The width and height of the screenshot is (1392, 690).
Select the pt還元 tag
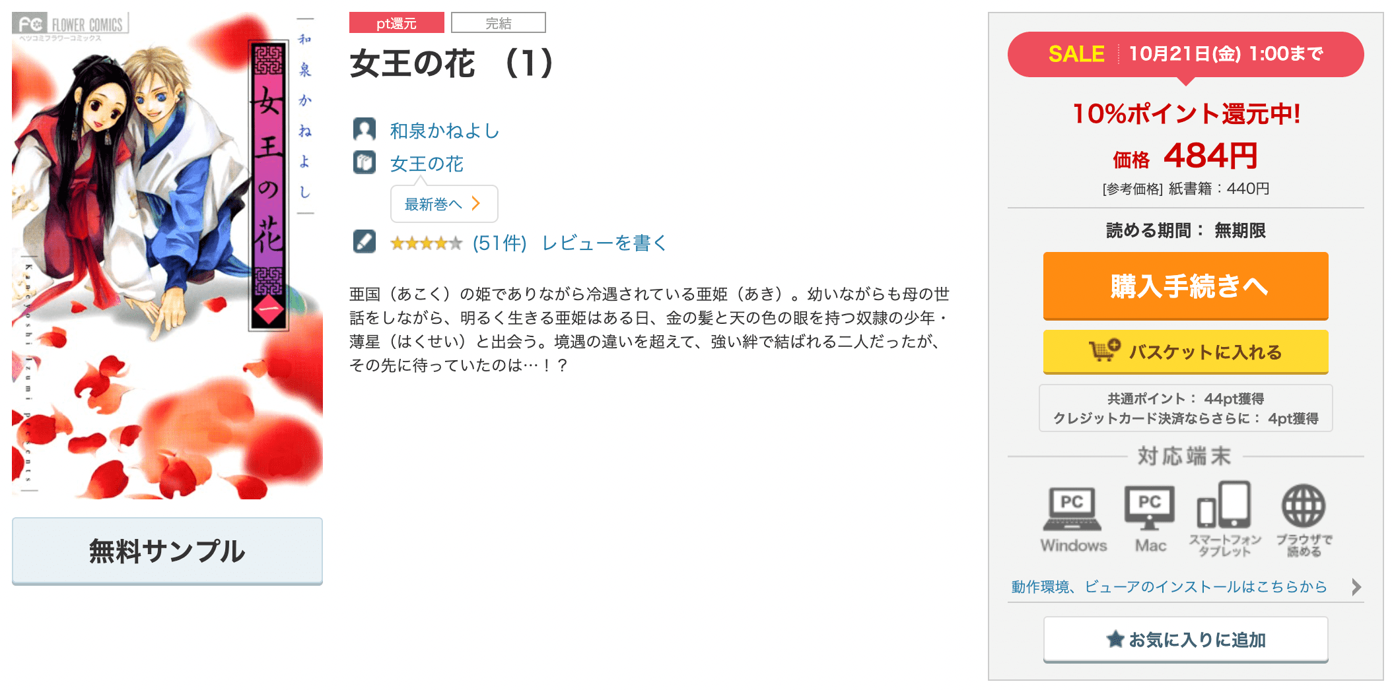[x=397, y=23]
